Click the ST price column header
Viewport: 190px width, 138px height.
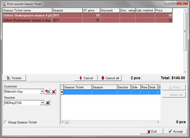pos(91,10)
